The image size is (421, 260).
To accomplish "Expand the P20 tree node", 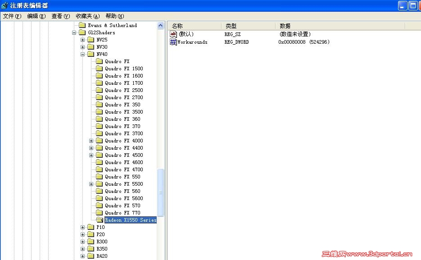I will [83, 234].
